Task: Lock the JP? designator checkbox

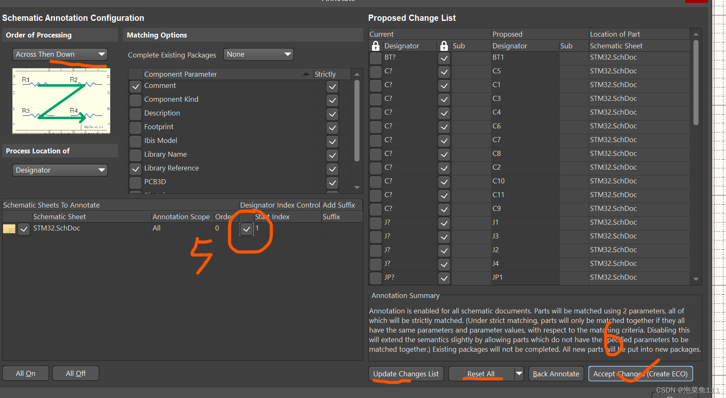Action: 376,278
